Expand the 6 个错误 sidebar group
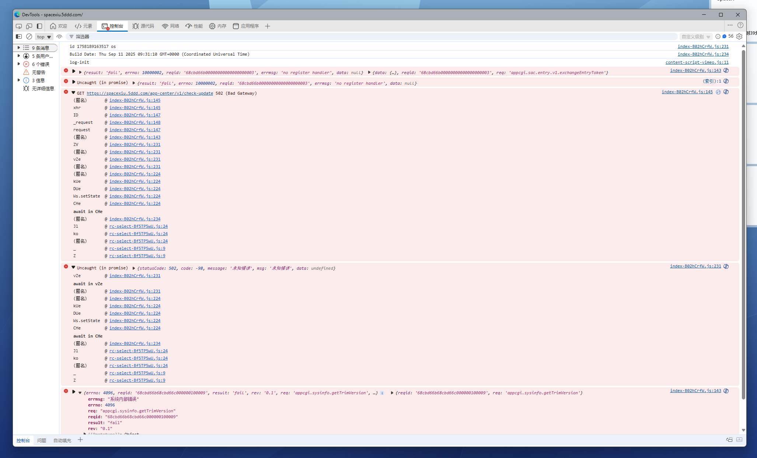 click(x=19, y=64)
